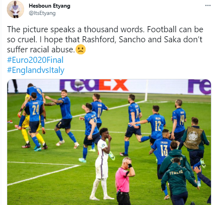Viewport: 217px width, 205px height.
Task: Click the Emerson number 13 shirt
Action: point(161,151)
